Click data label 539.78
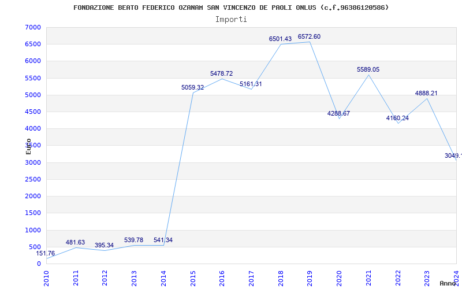This screenshot has width=462, height=289. tap(133, 240)
